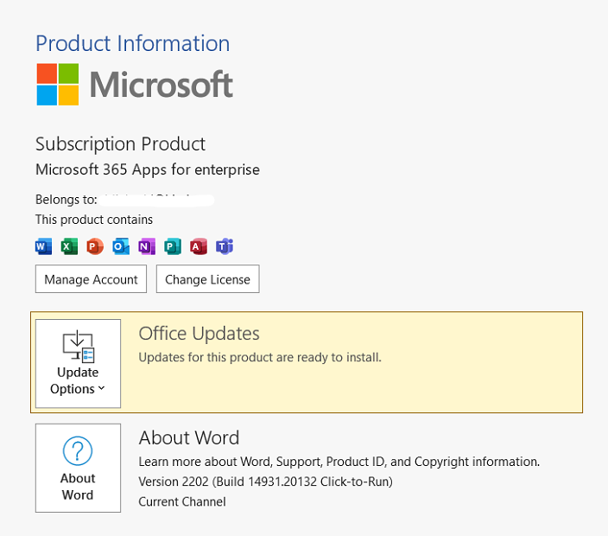Screen dimensions: 608x536
Task: Click the Microsoft four-square logo
Action: 58,85
